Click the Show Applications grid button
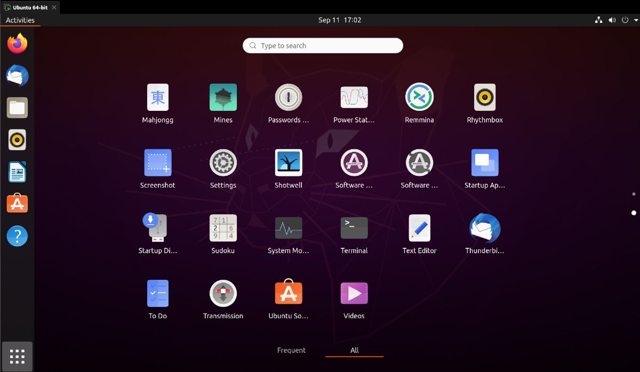The width and height of the screenshot is (640, 372). pos(17,356)
